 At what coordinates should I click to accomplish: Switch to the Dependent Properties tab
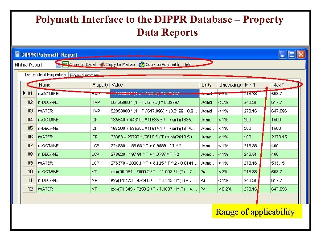coord(43,75)
